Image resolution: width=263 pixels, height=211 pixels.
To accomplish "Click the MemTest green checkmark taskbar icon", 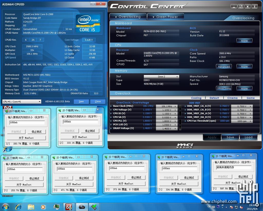I will (x=94, y=207).
